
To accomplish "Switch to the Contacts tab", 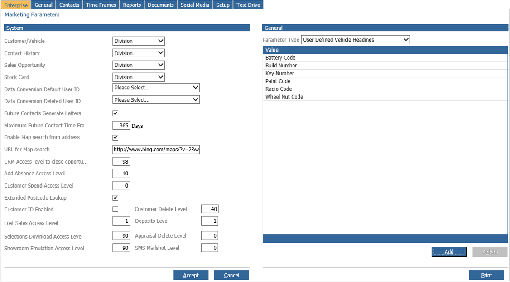I will pyautogui.click(x=69, y=5).
